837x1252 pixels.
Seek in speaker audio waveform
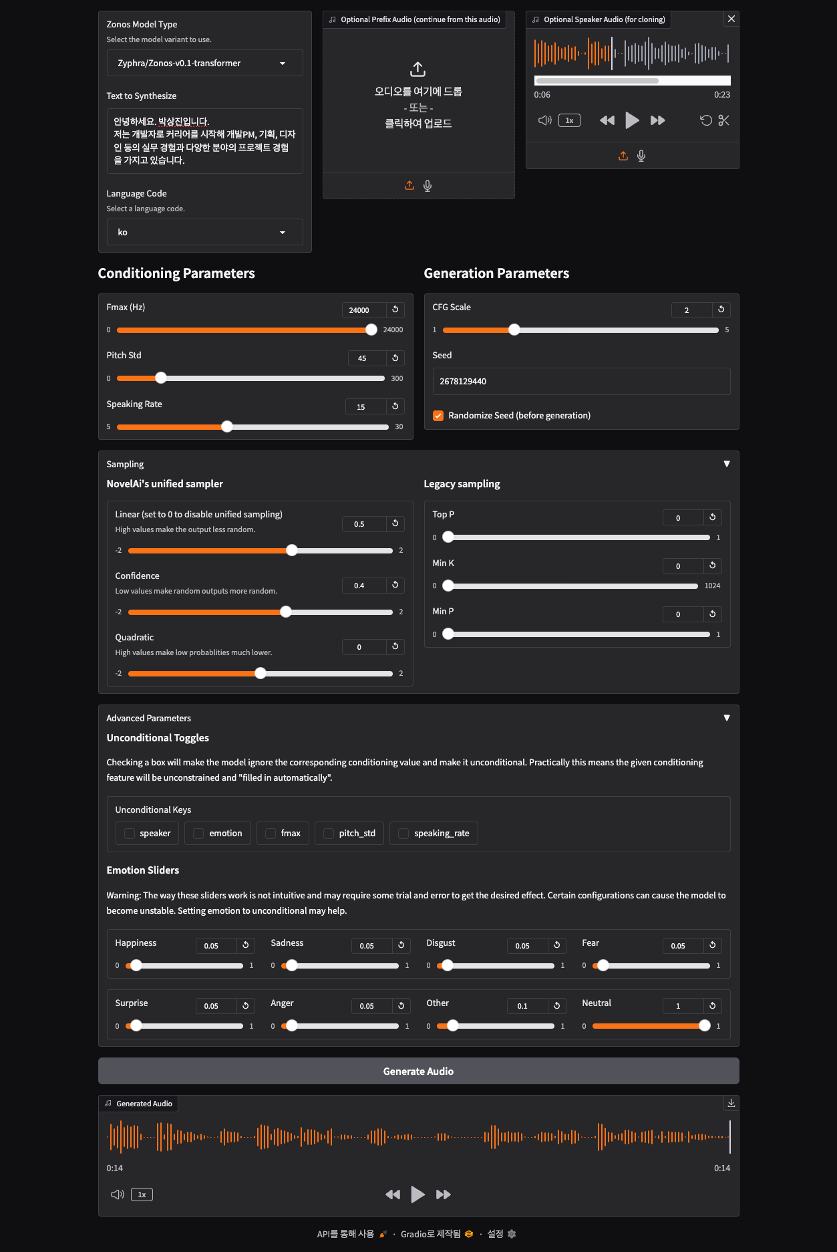[632, 53]
